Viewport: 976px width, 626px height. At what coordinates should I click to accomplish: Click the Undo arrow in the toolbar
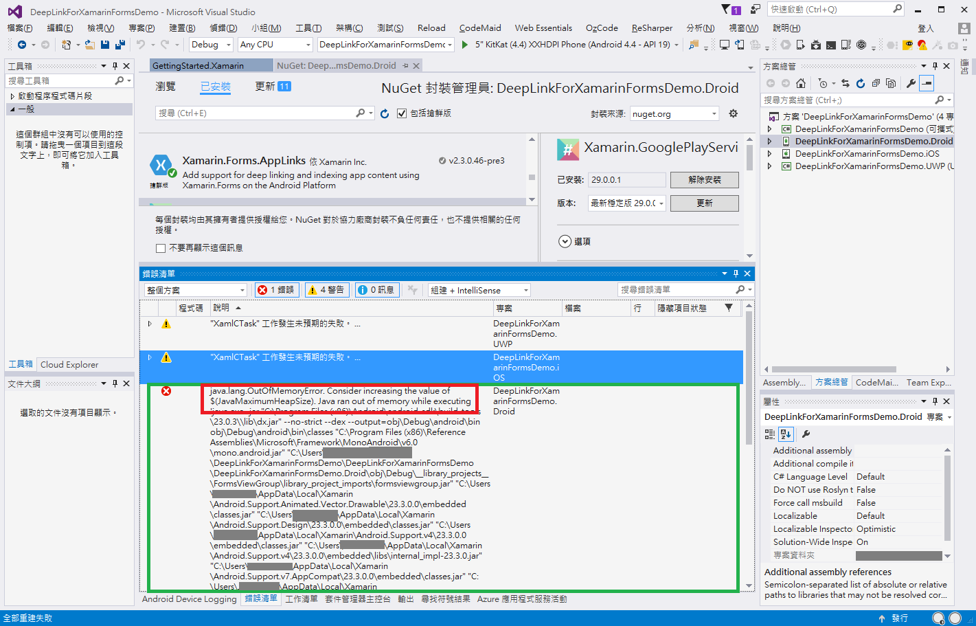coord(141,45)
